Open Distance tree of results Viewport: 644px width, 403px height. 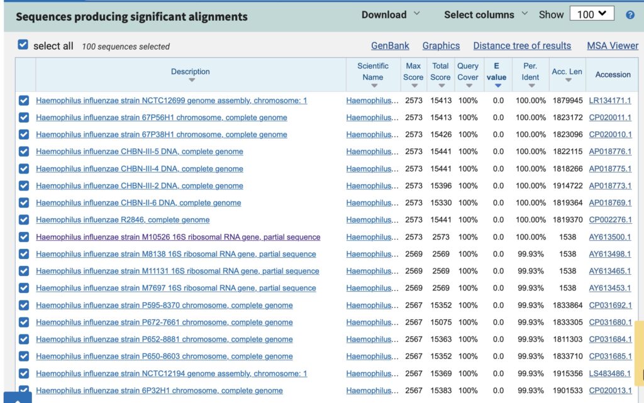point(522,45)
